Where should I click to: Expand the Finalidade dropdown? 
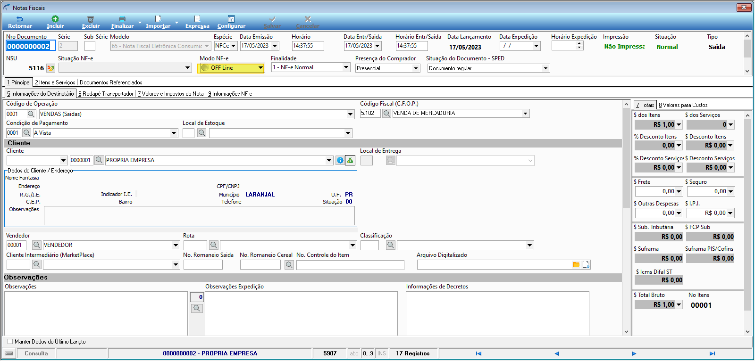[346, 67]
